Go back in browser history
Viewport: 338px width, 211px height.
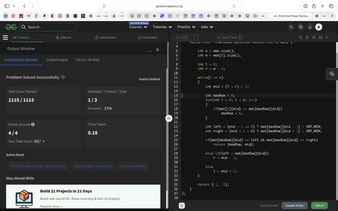click(24, 6)
